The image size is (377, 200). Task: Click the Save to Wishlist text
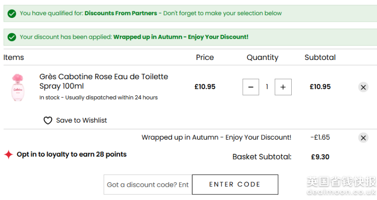81,121
